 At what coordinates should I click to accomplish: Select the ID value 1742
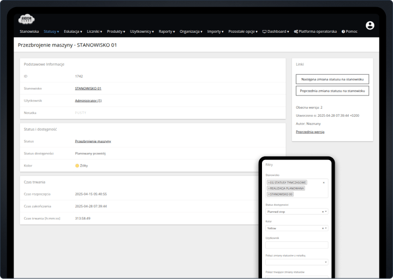[x=79, y=76]
